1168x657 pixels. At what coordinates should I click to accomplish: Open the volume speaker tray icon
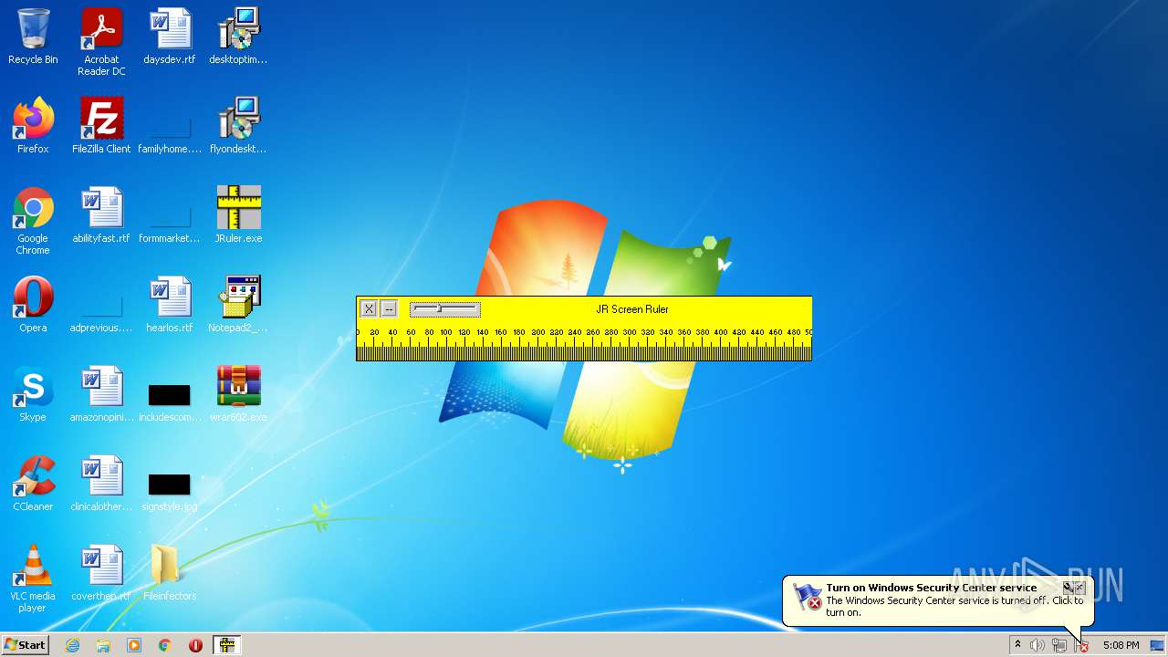(1038, 645)
